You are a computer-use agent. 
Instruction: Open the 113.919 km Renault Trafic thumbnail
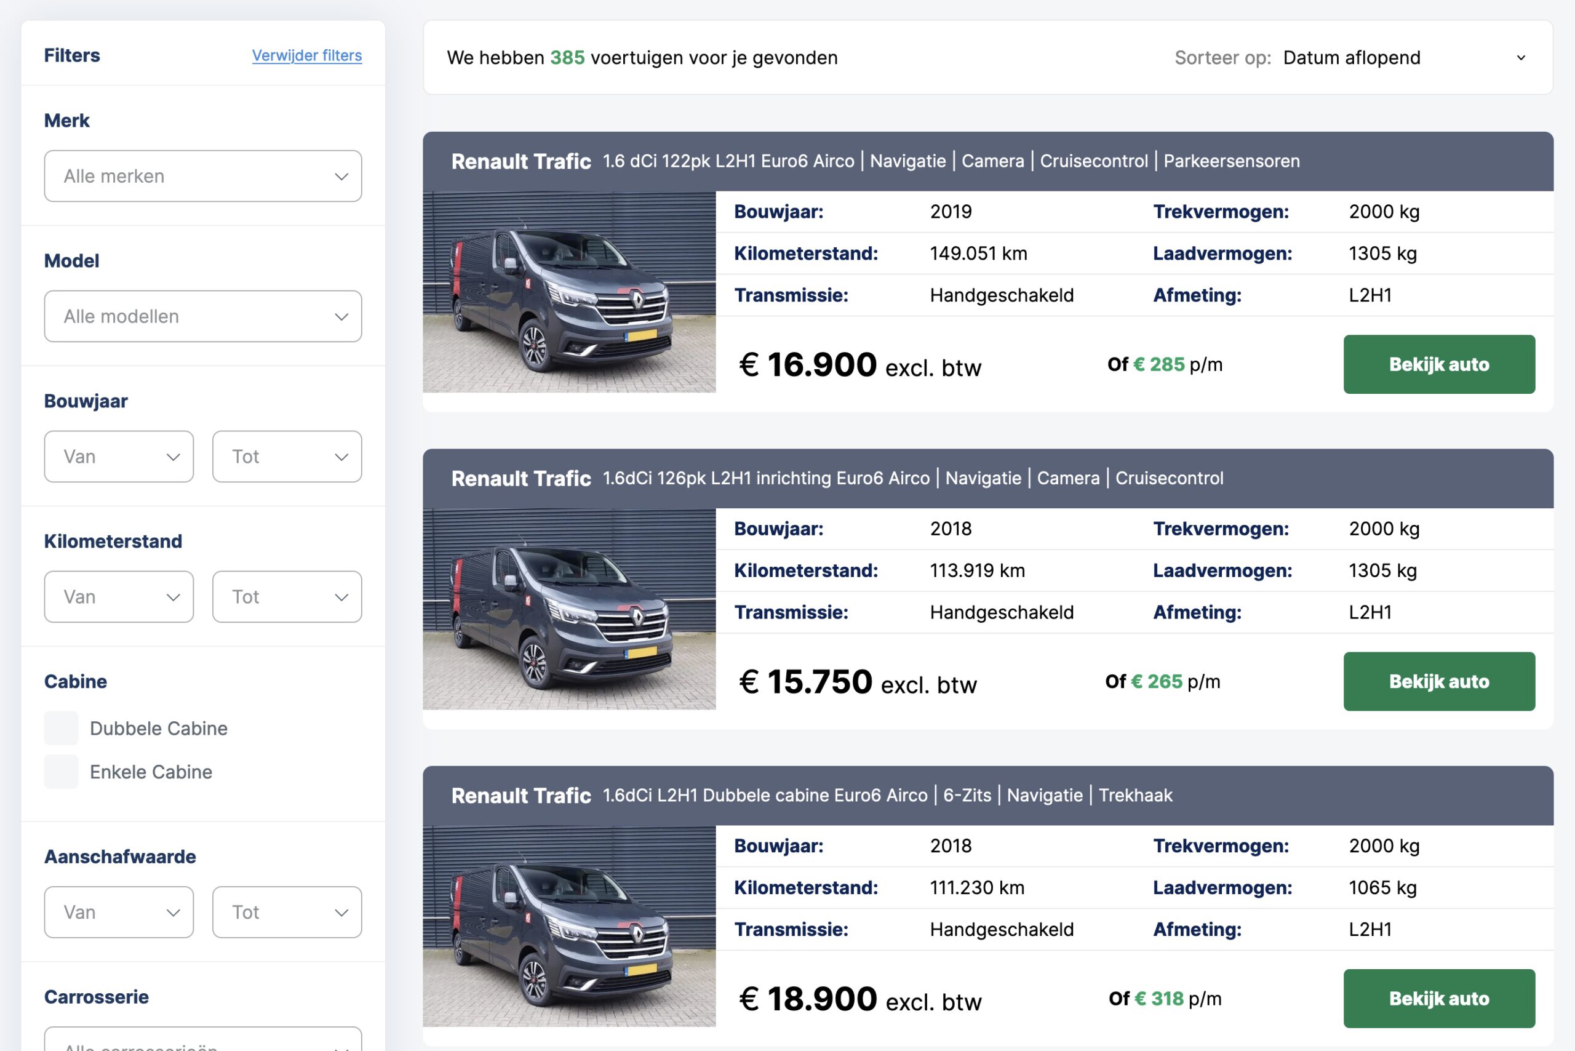[569, 609]
